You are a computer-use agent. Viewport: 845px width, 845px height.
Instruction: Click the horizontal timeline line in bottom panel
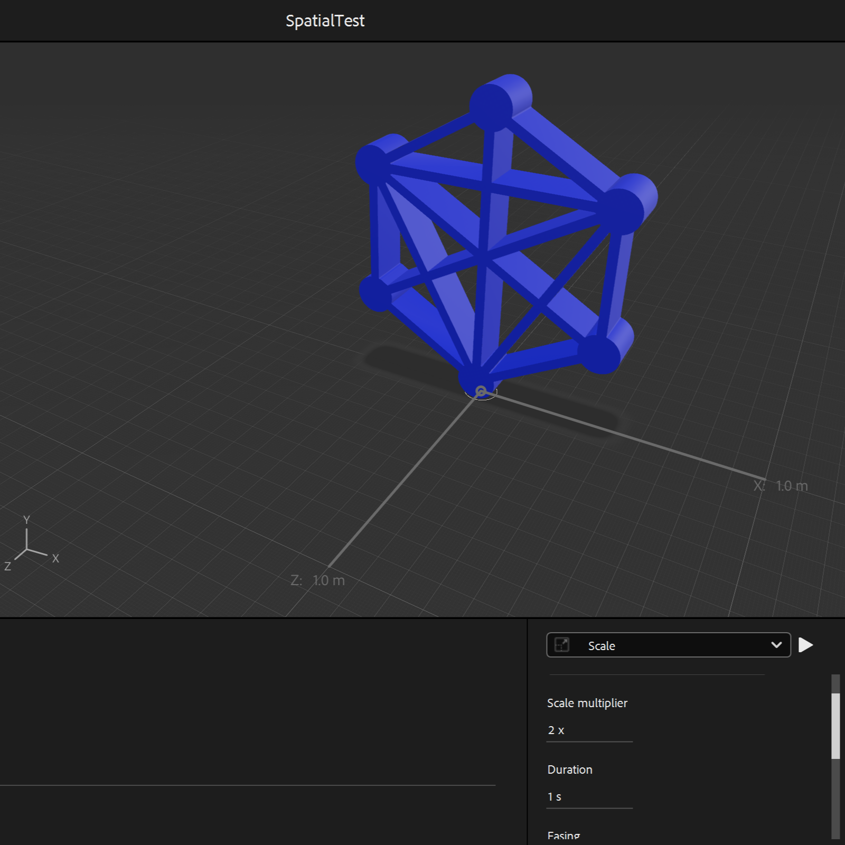point(248,785)
